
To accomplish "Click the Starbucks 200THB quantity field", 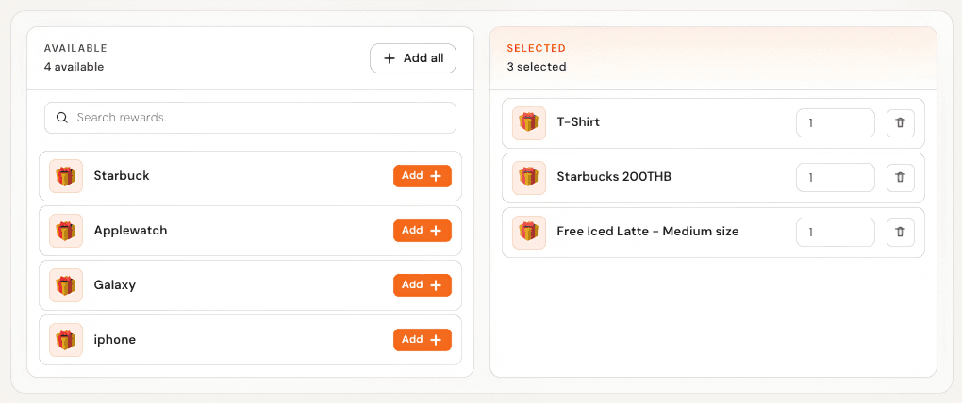I will click(836, 178).
